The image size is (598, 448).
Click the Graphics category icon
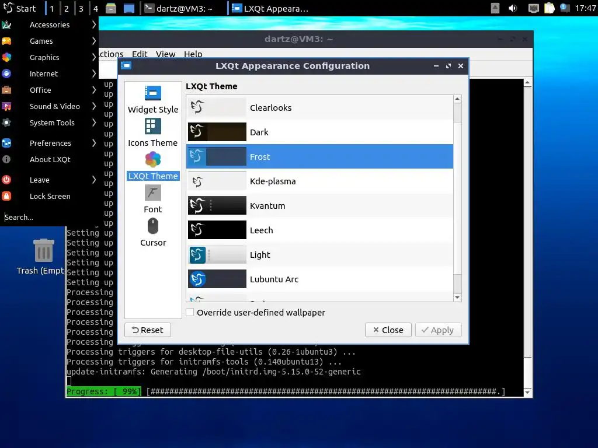click(x=6, y=58)
